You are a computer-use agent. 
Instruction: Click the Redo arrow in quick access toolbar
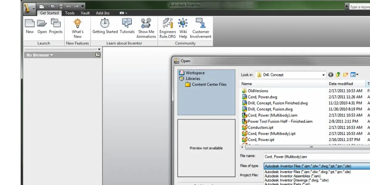(76, 6)
